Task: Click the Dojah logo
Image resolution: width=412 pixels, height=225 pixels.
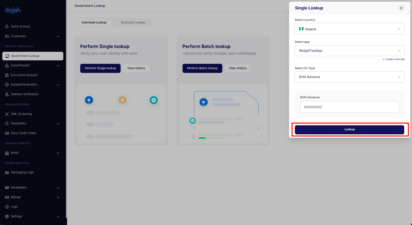Action: pos(13,11)
